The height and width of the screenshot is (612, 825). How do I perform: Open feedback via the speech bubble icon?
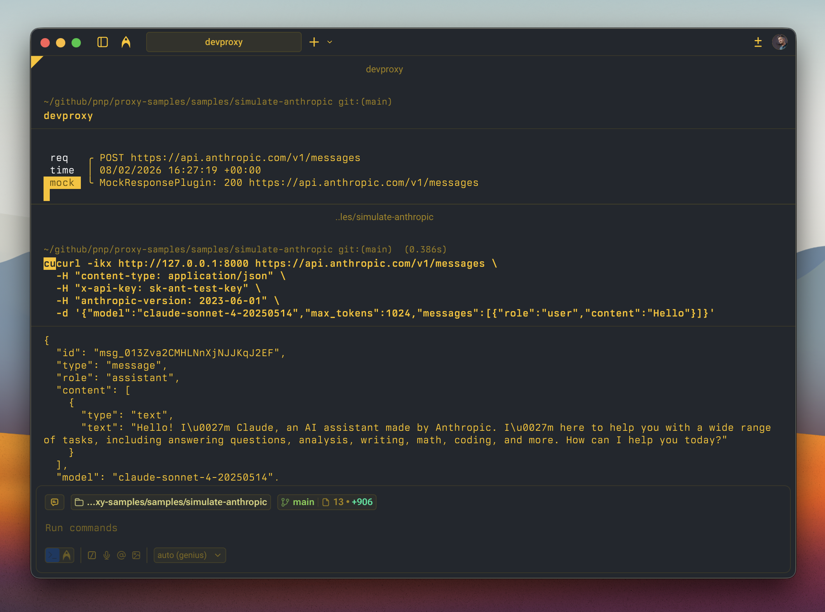pos(54,502)
